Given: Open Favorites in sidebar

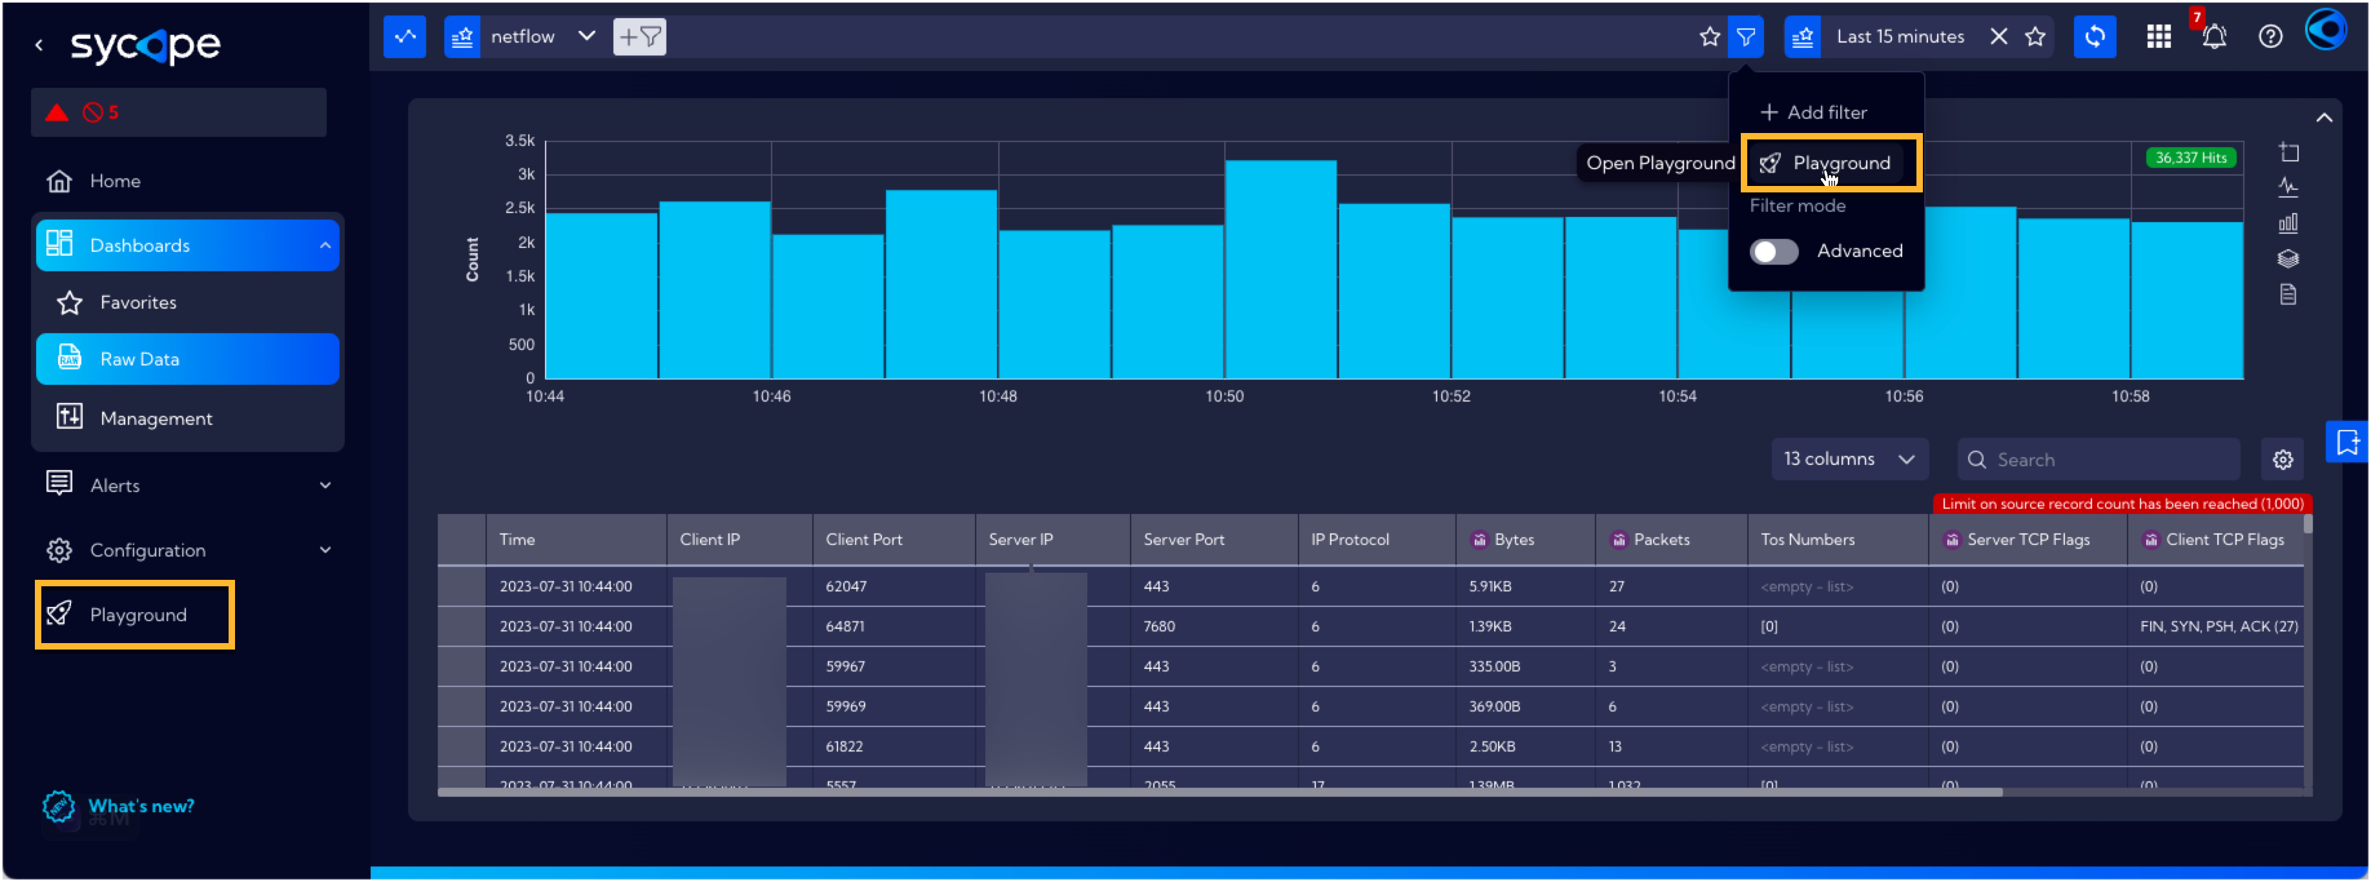Looking at the screenshot, I should 138,302.
